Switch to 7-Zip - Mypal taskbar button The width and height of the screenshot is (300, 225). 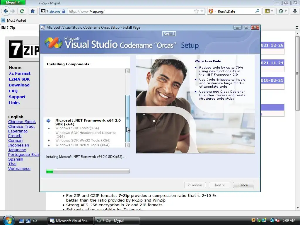(117, 221)
